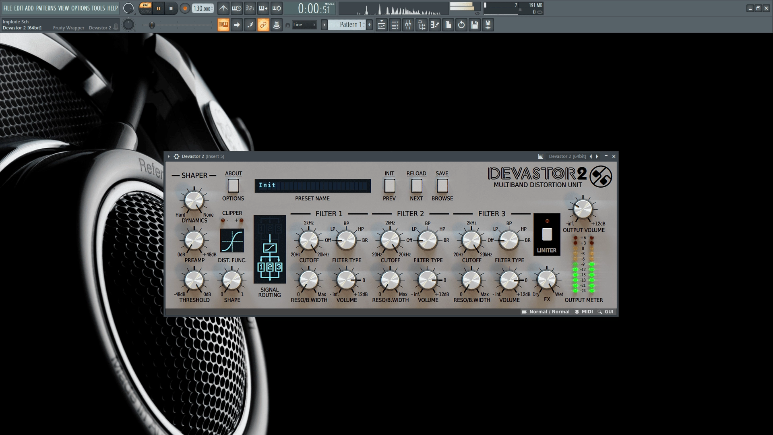773x435 pixels.
Task: Open the Pattern 1 selector
Action: click(347, 25)
